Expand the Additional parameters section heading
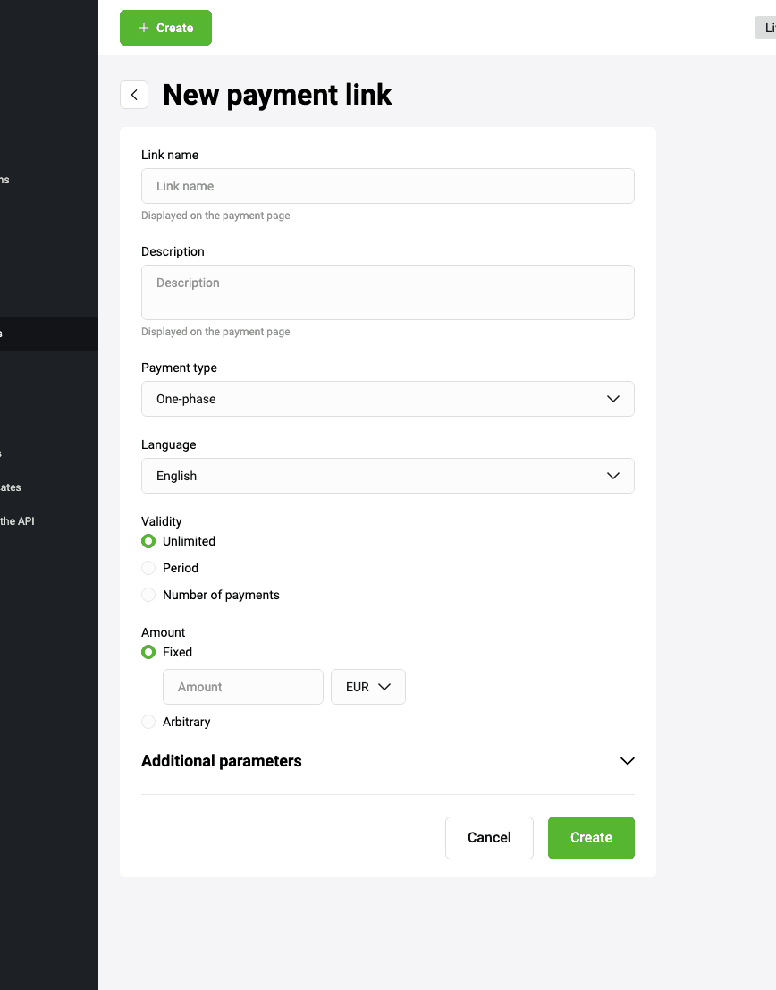Viewport: 776px width, 990px height. 222,761
